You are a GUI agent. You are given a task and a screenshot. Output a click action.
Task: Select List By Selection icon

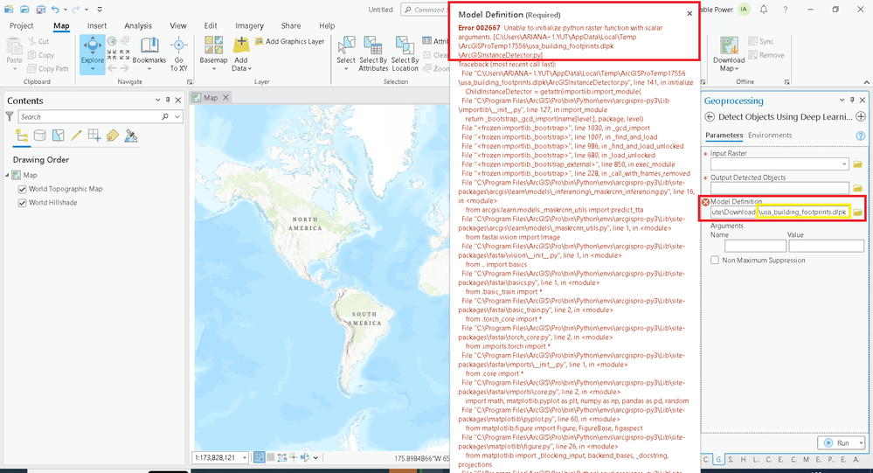58,136
